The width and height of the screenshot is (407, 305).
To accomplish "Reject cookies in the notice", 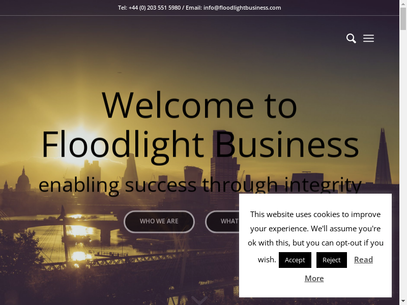I will (332, 260).
